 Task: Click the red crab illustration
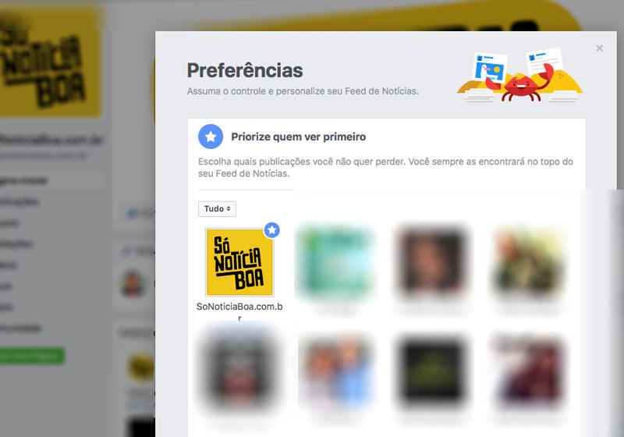click(521, 84)
